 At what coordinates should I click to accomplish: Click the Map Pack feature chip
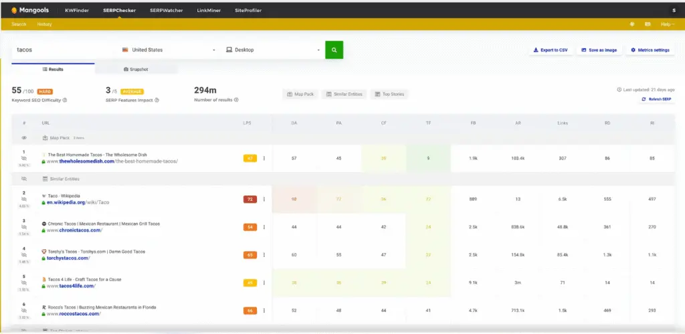point(300,94)
